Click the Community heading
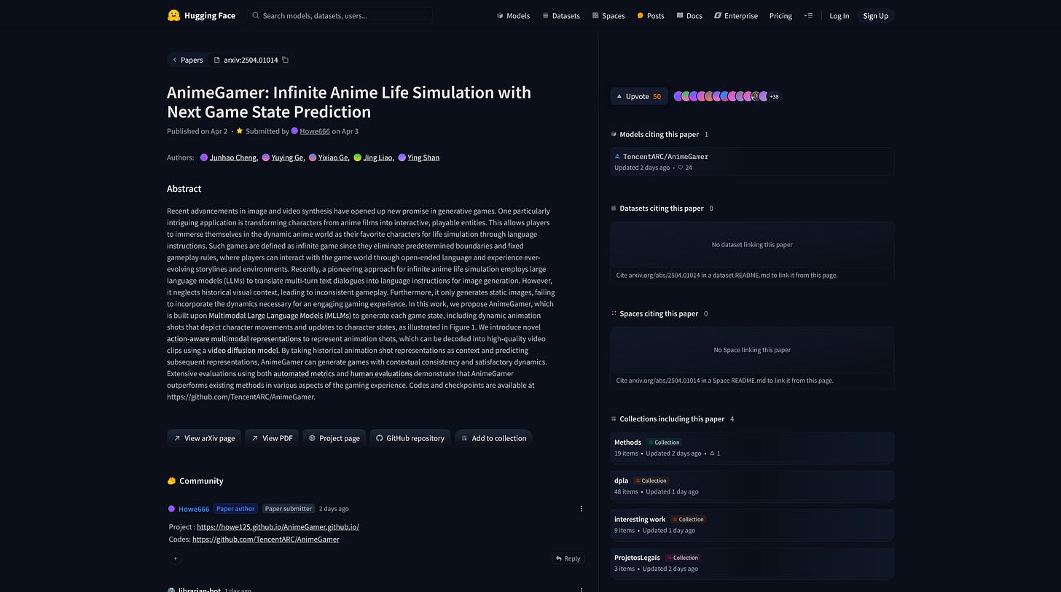 click(201, 481)
